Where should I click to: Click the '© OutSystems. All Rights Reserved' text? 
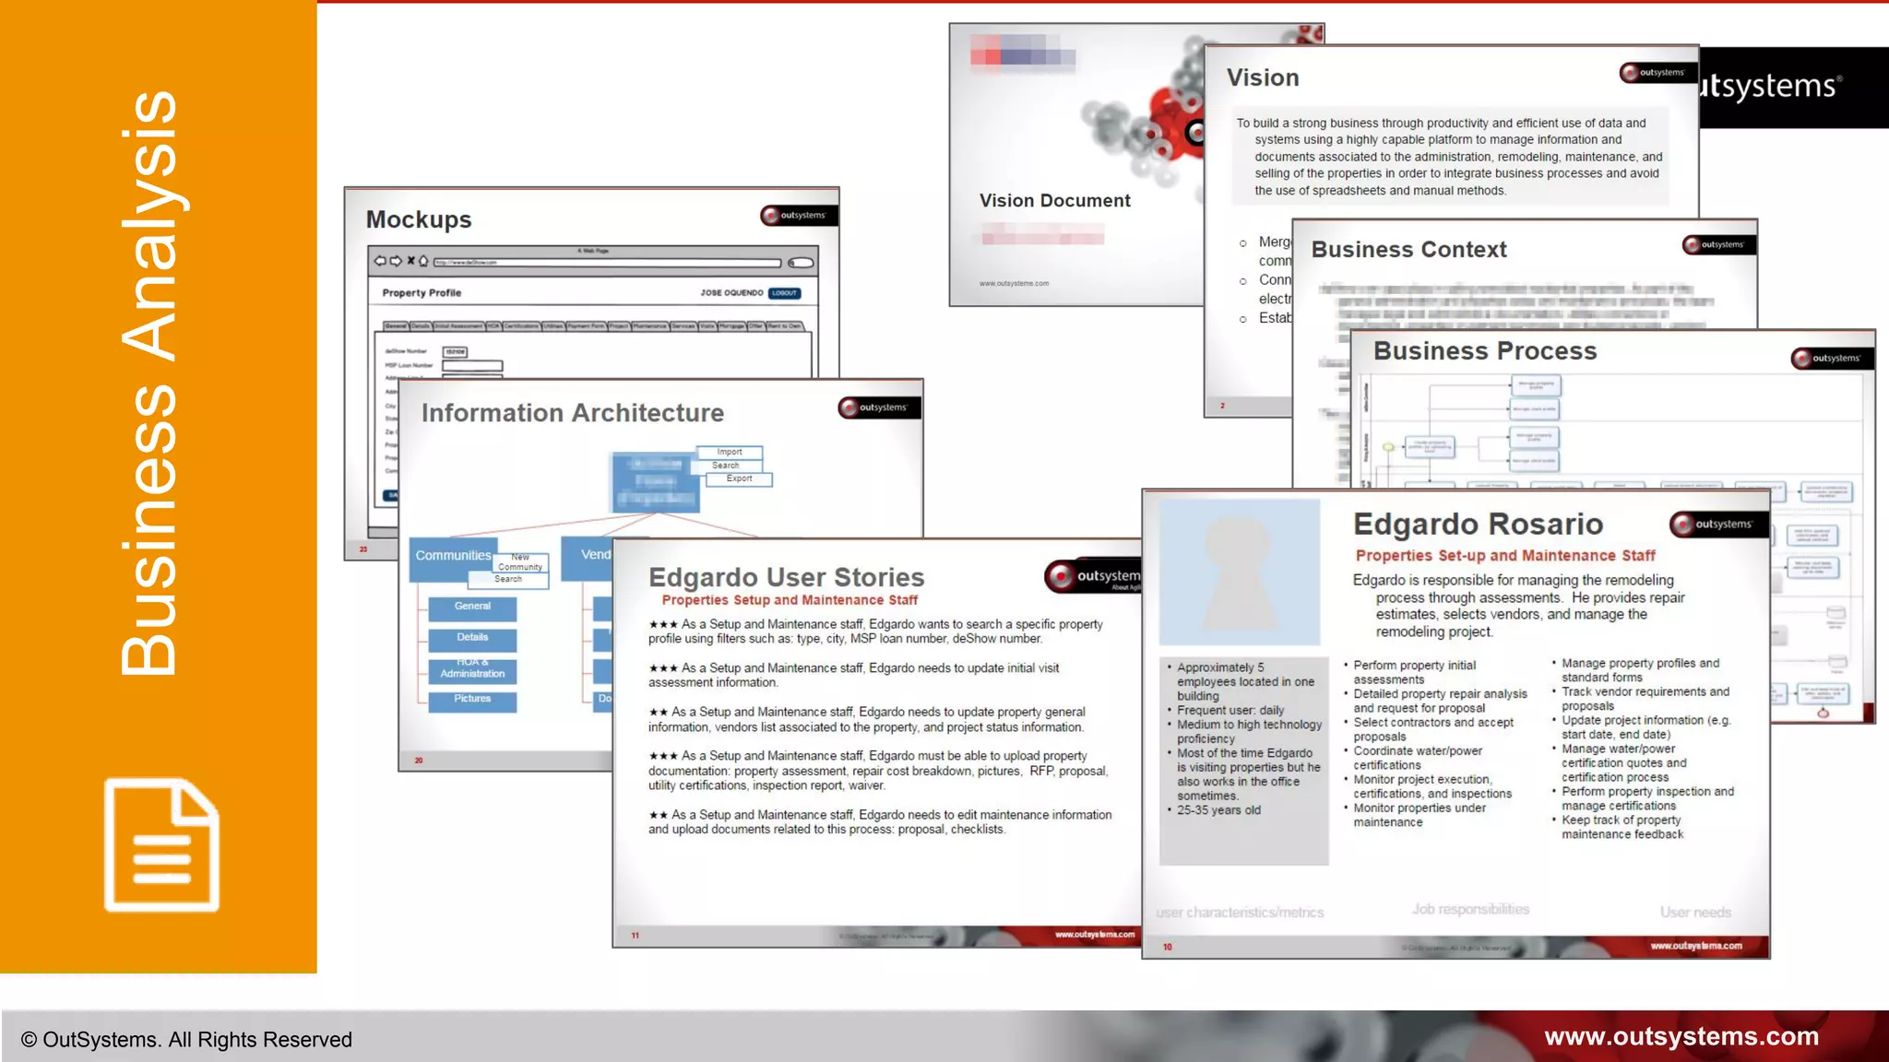186,1040
